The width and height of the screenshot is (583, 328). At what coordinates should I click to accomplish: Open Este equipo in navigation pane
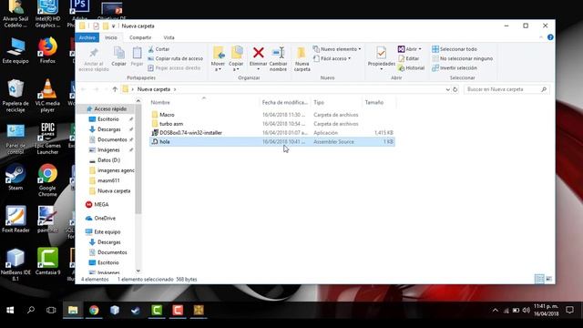click(107, 231)
